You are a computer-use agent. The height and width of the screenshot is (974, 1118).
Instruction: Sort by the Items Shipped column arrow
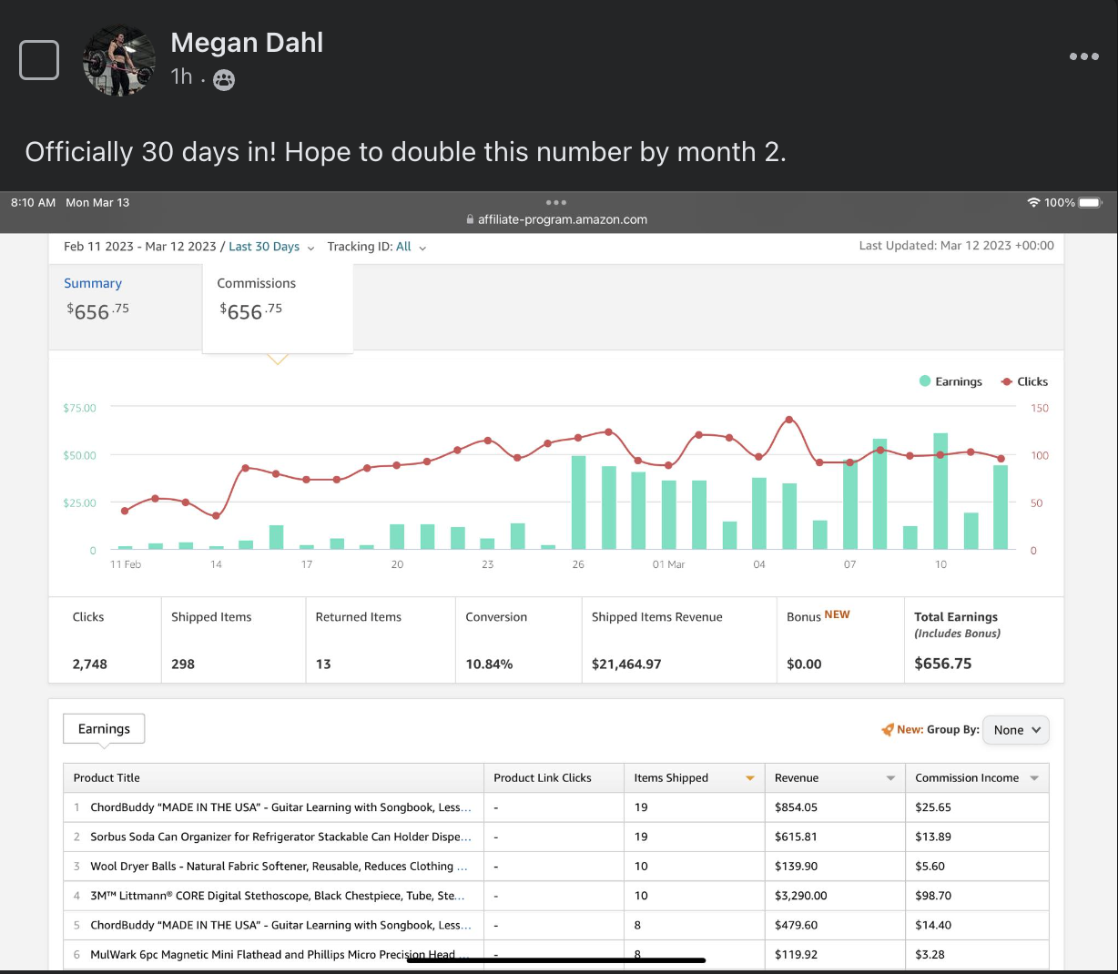point(750,778)
